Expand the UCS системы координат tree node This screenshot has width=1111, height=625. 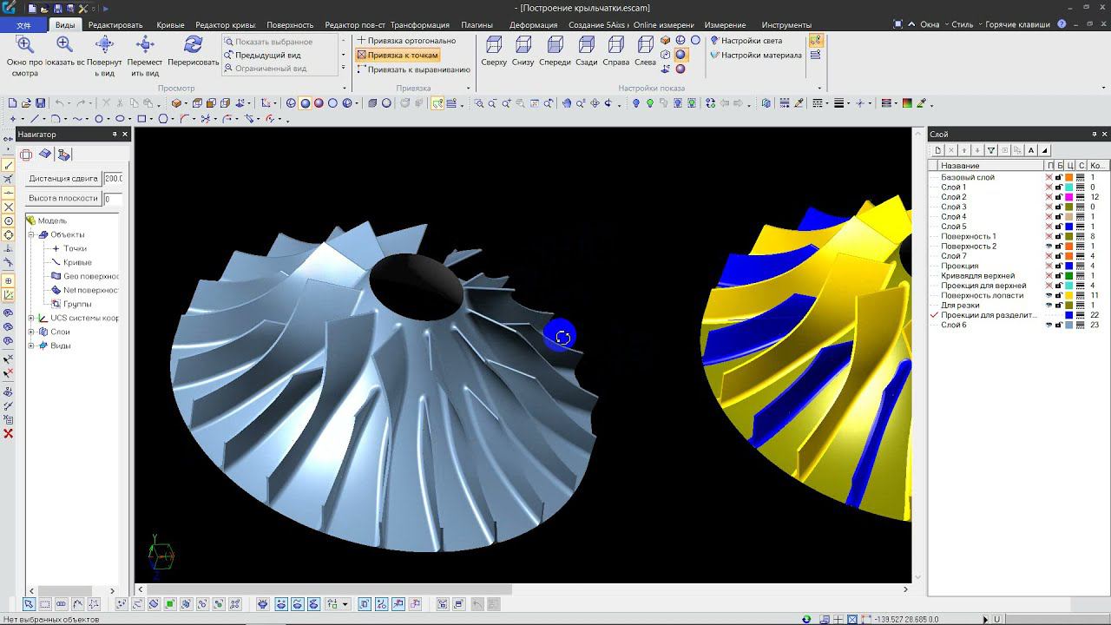[x=31, y=318]
